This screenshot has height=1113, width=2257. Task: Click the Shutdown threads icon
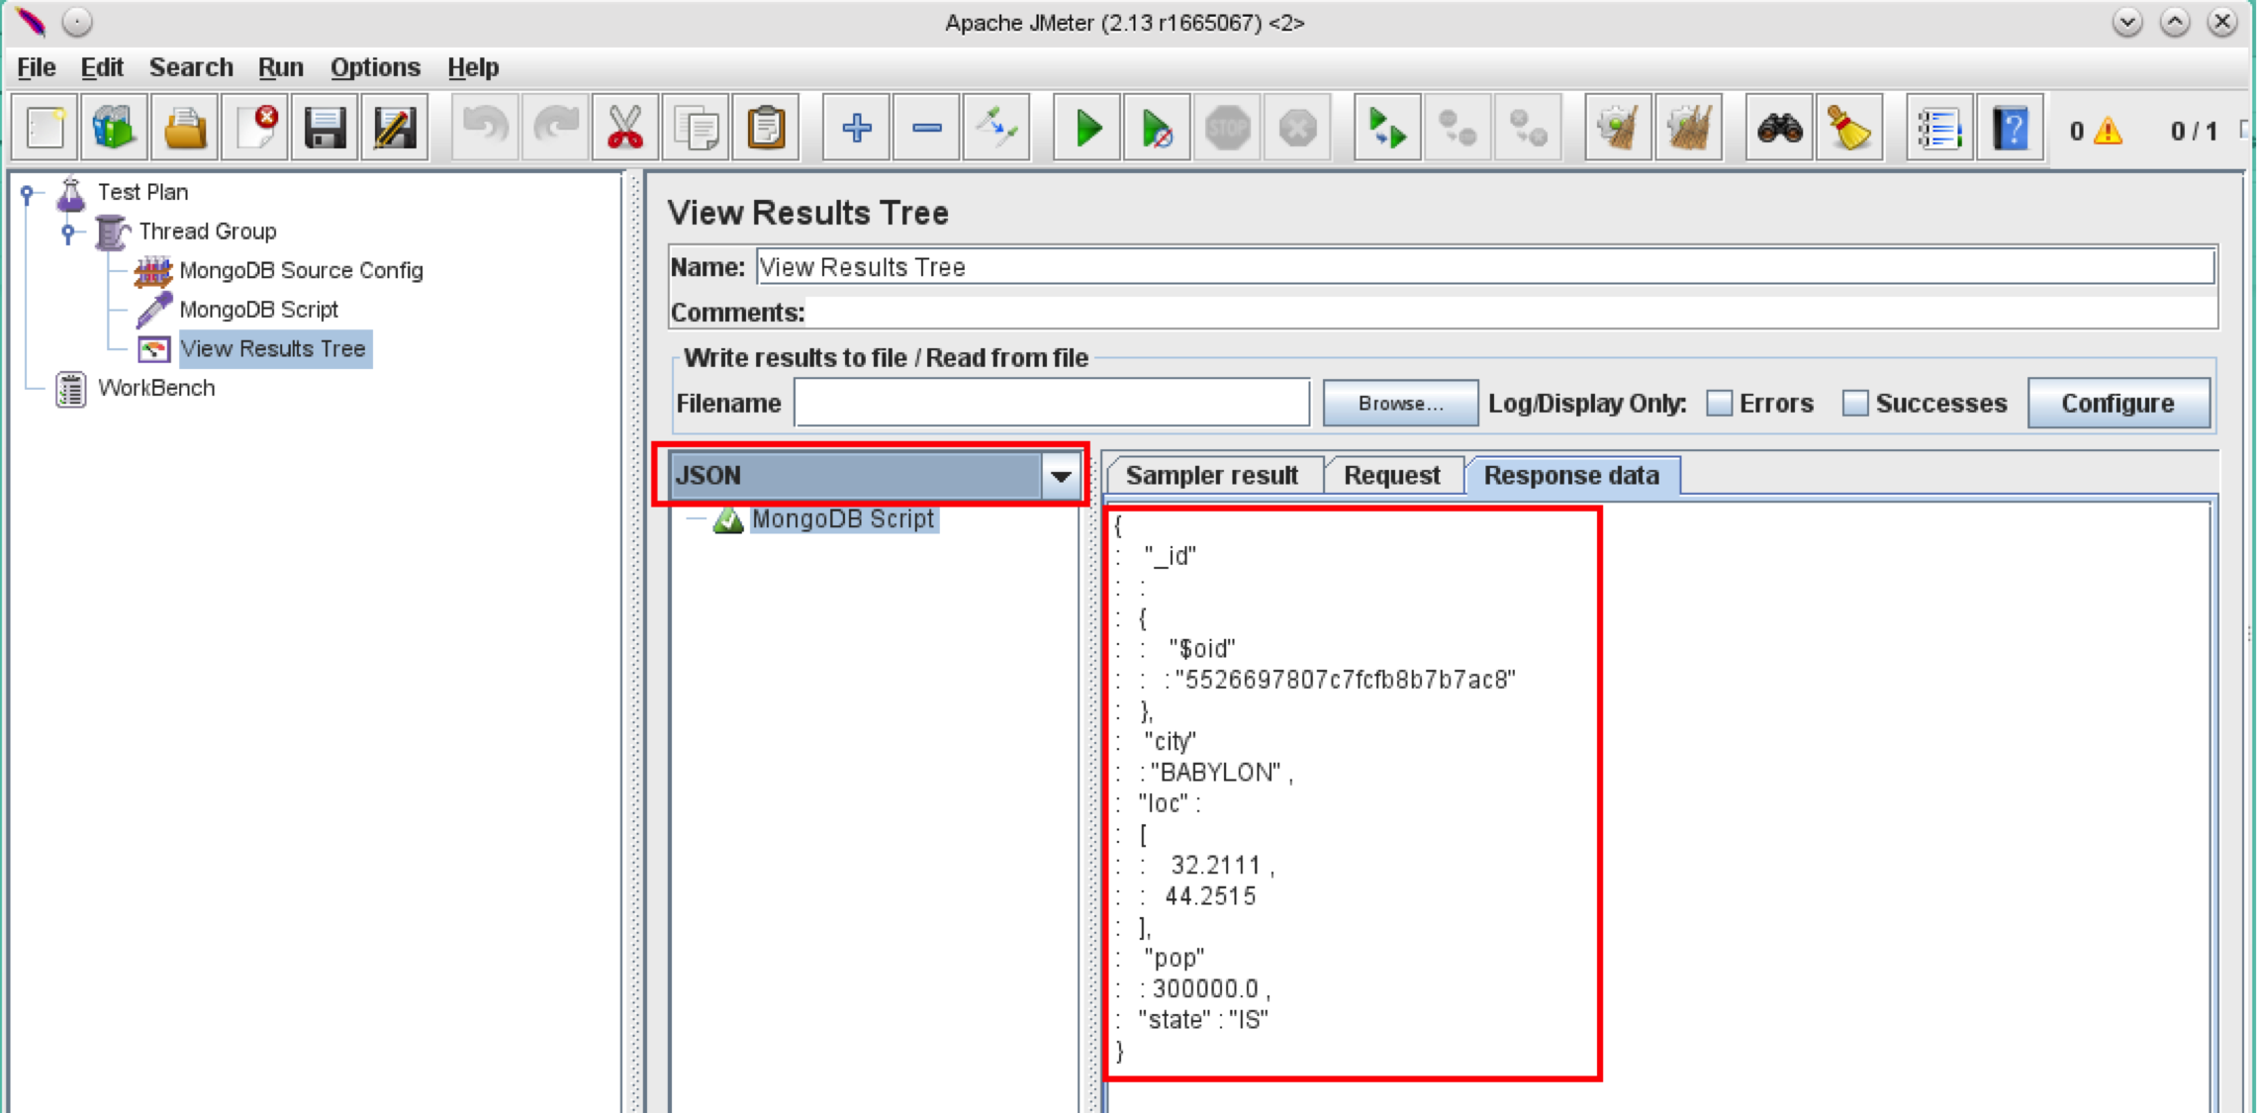pos(1297,129)
